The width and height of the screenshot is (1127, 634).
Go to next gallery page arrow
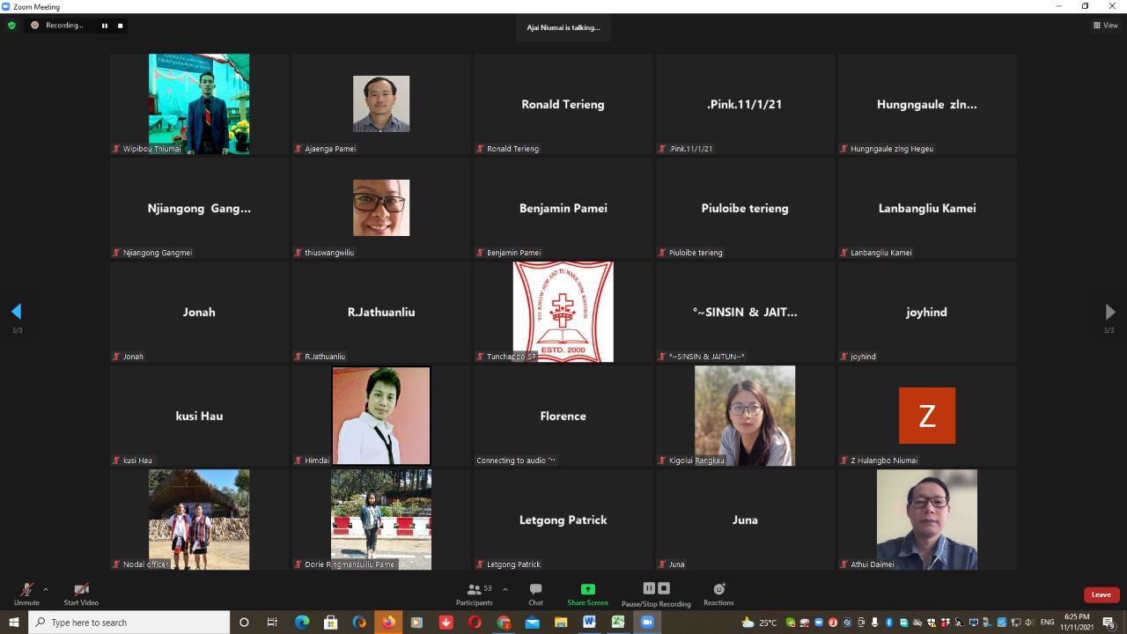[1109, 312]
